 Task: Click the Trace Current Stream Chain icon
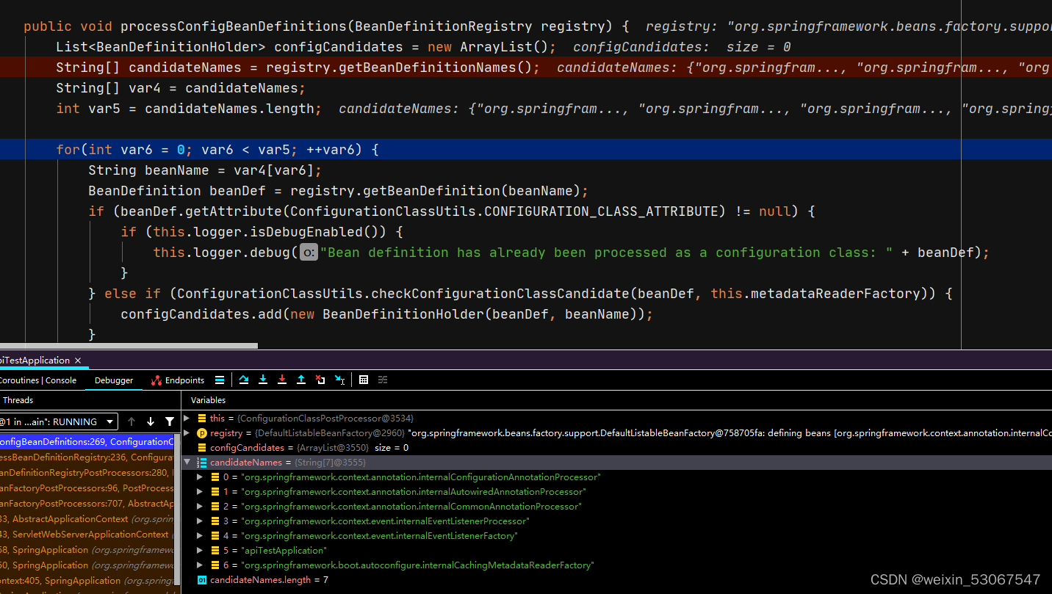tap(383, 380)
